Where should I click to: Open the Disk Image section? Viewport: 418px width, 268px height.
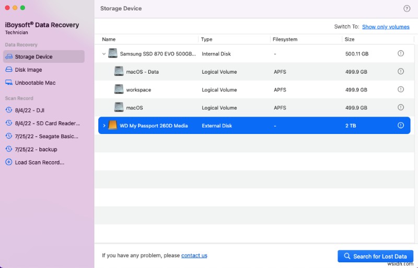pyautogui.click(x=28, y=70)
